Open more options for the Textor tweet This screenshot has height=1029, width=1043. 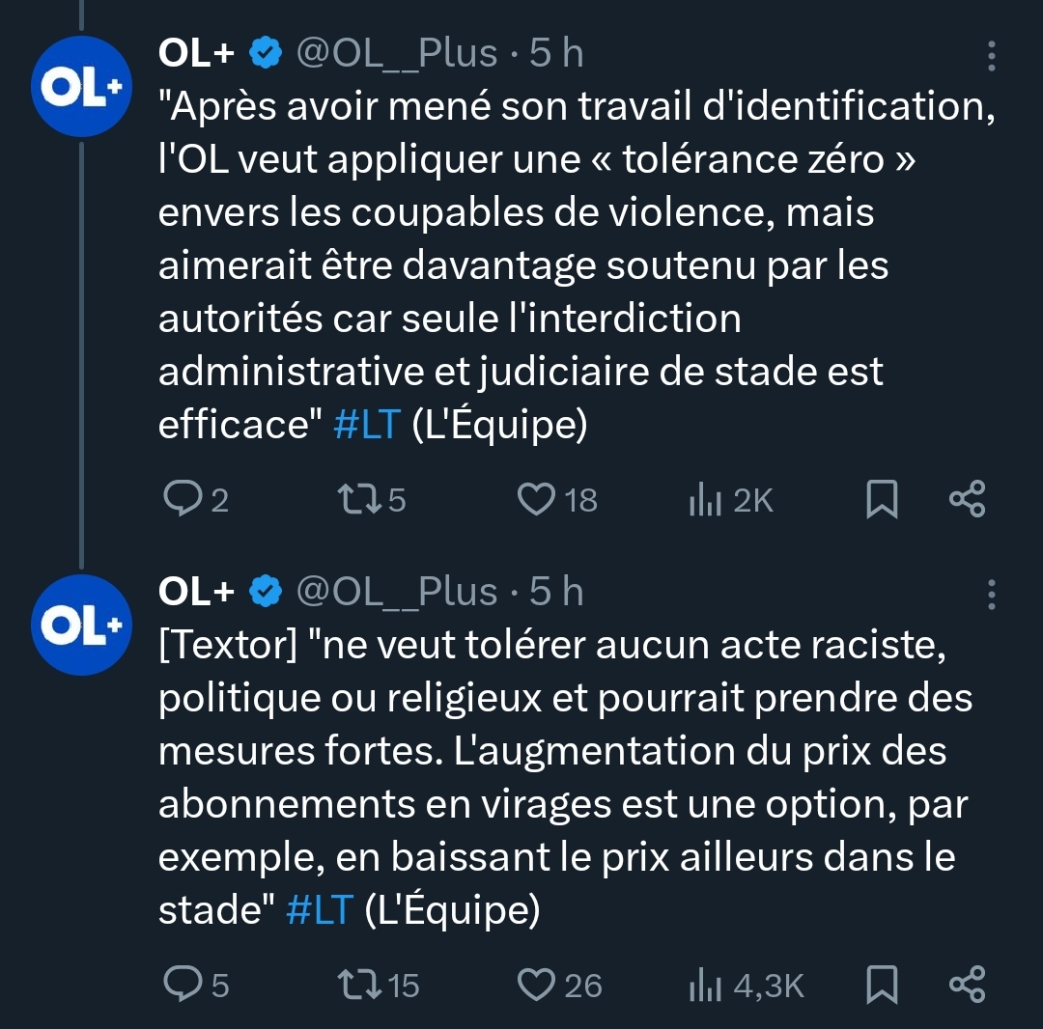[x=991, y=595]
